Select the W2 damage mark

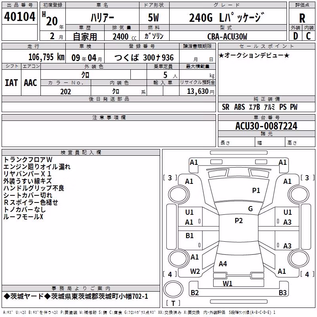point(195,271)
